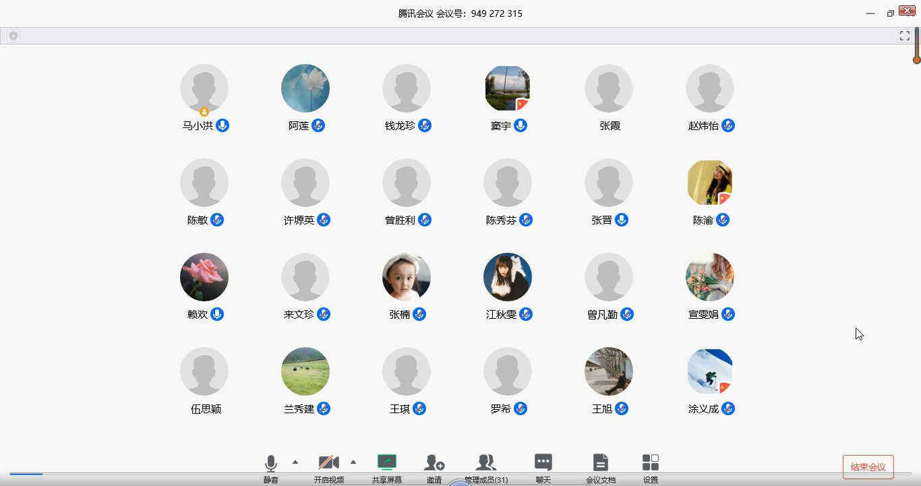
Task: Open 设置 settings in bottom toolbar
Action: point(650,464)
